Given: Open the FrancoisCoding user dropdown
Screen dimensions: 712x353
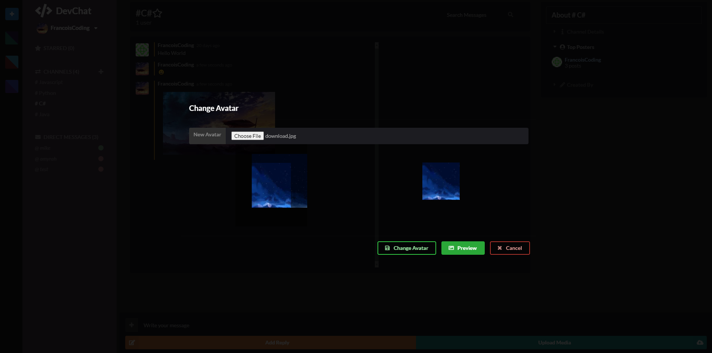Looking at the screenshot, I should [96, 28].
